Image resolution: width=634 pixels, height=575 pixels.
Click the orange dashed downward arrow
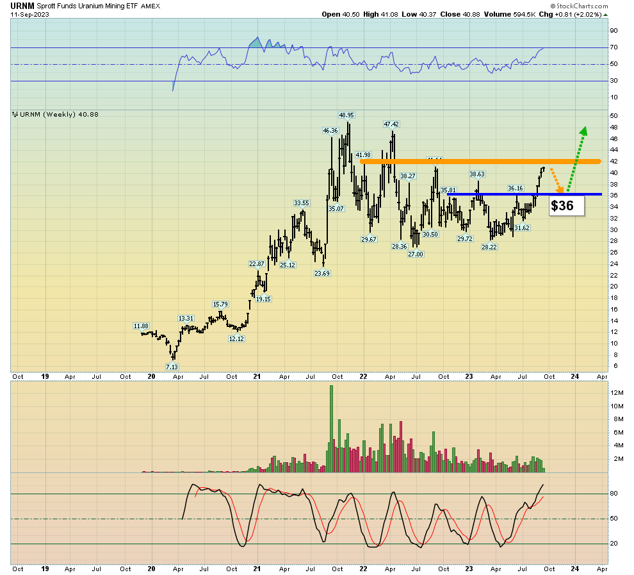(x=558, y=180)
